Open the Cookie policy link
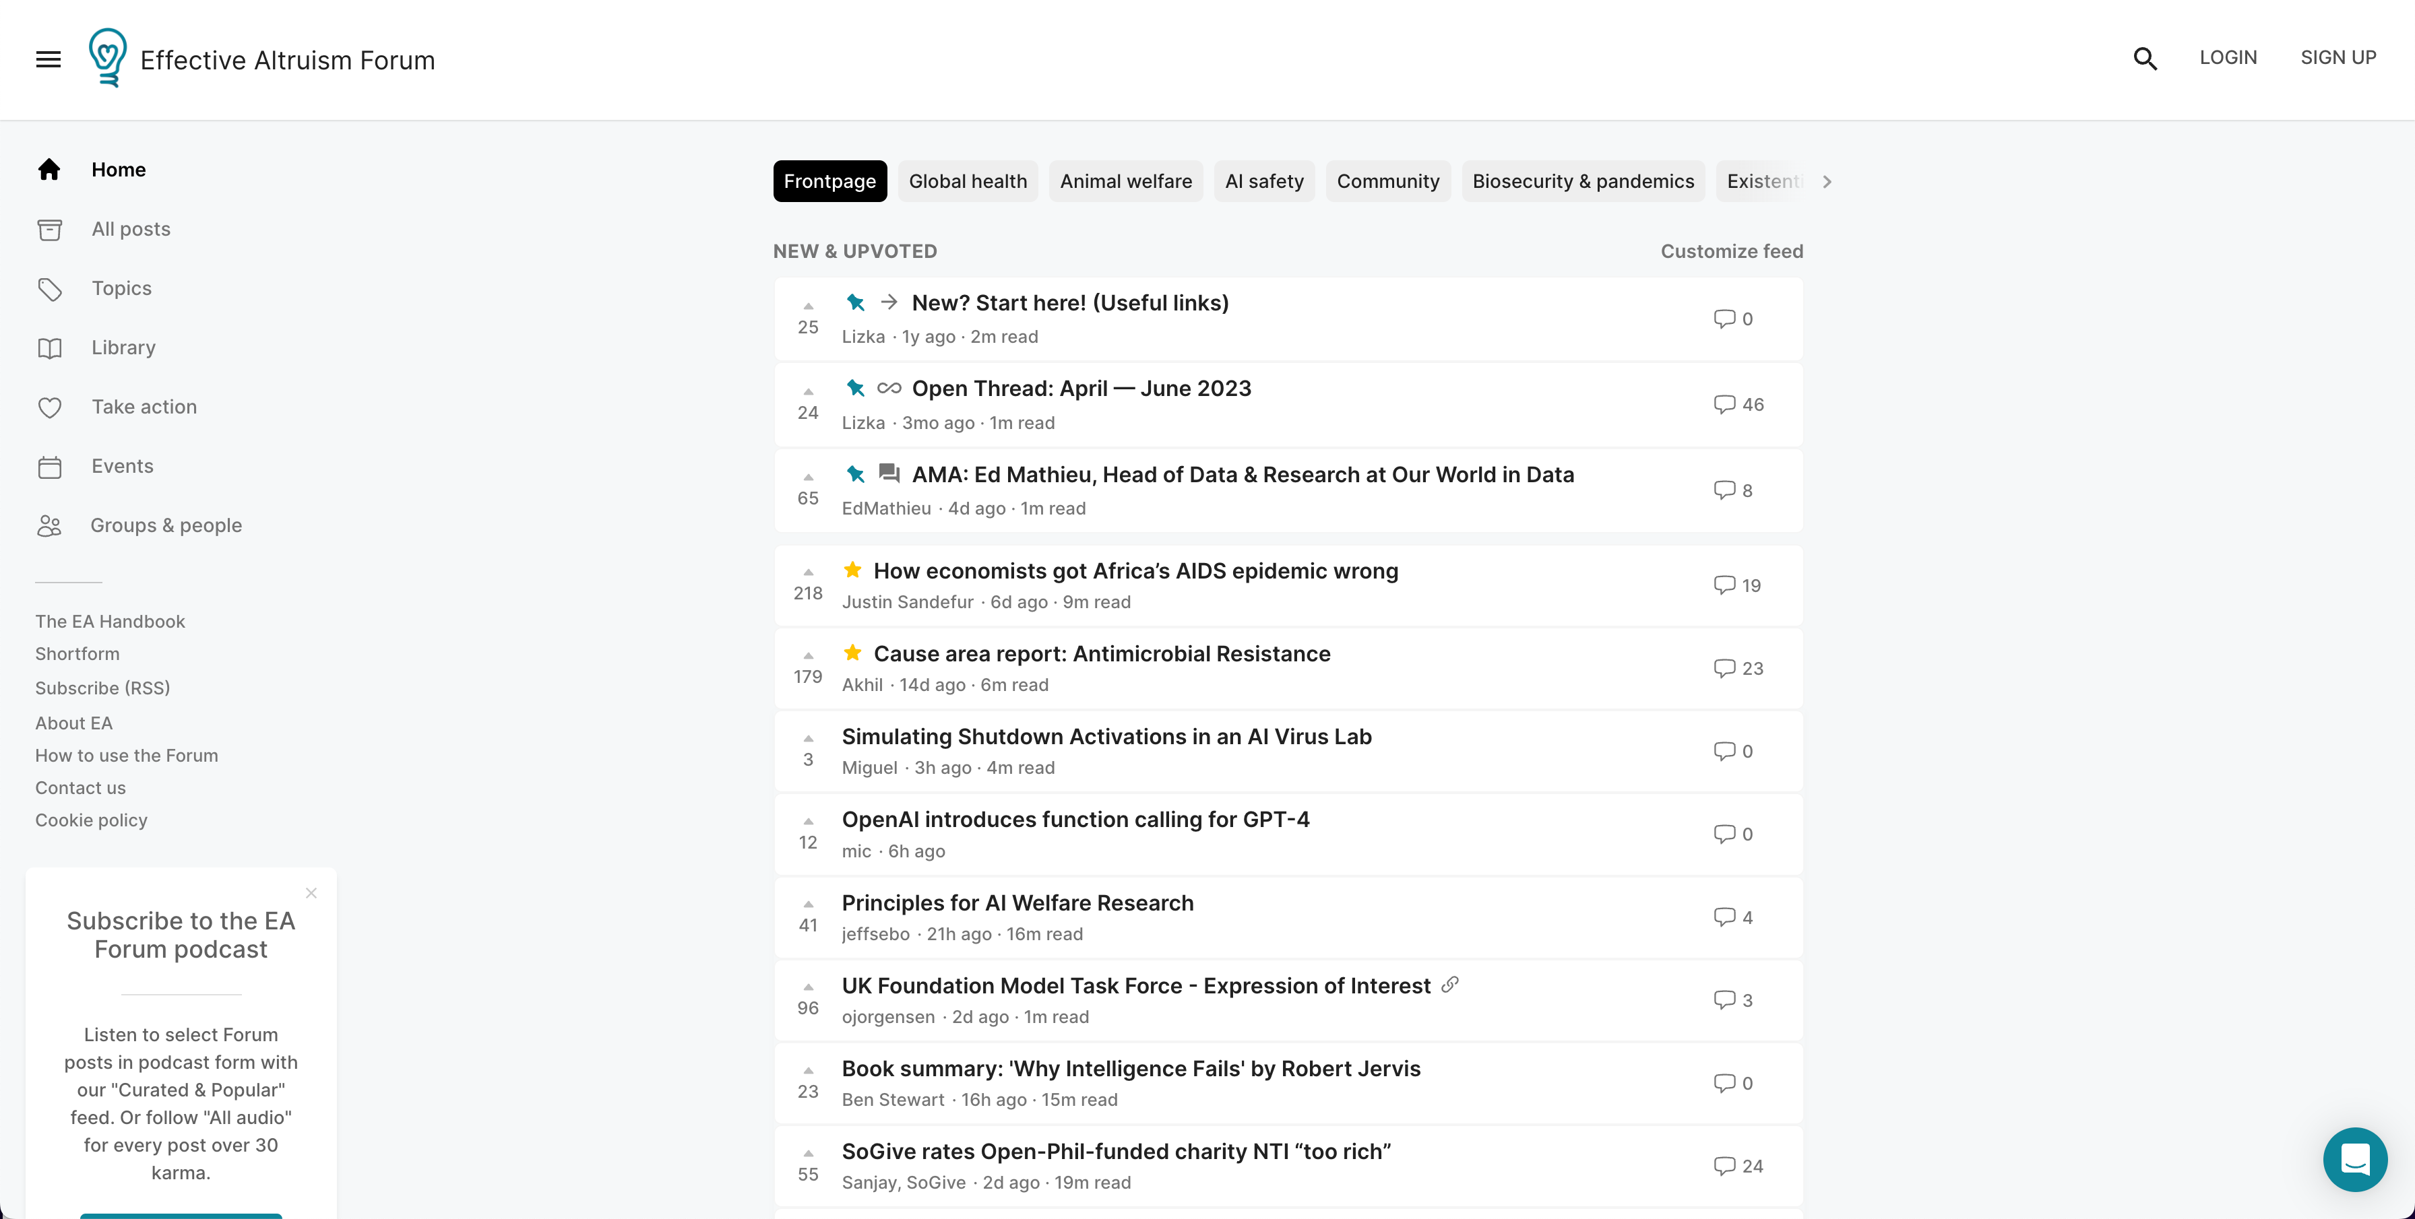The image size is (2415, 1219). point(91,820)
